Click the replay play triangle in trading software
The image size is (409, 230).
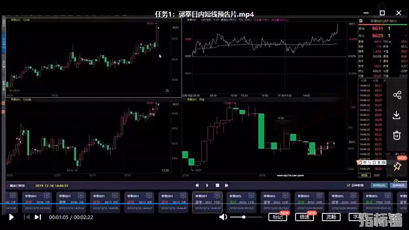coord(207,185)
